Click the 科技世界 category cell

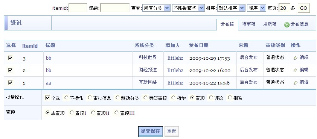tap(148, 57)
